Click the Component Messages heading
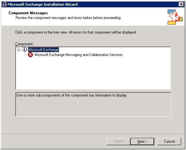The image size is (186, 150). coord(28,13)
